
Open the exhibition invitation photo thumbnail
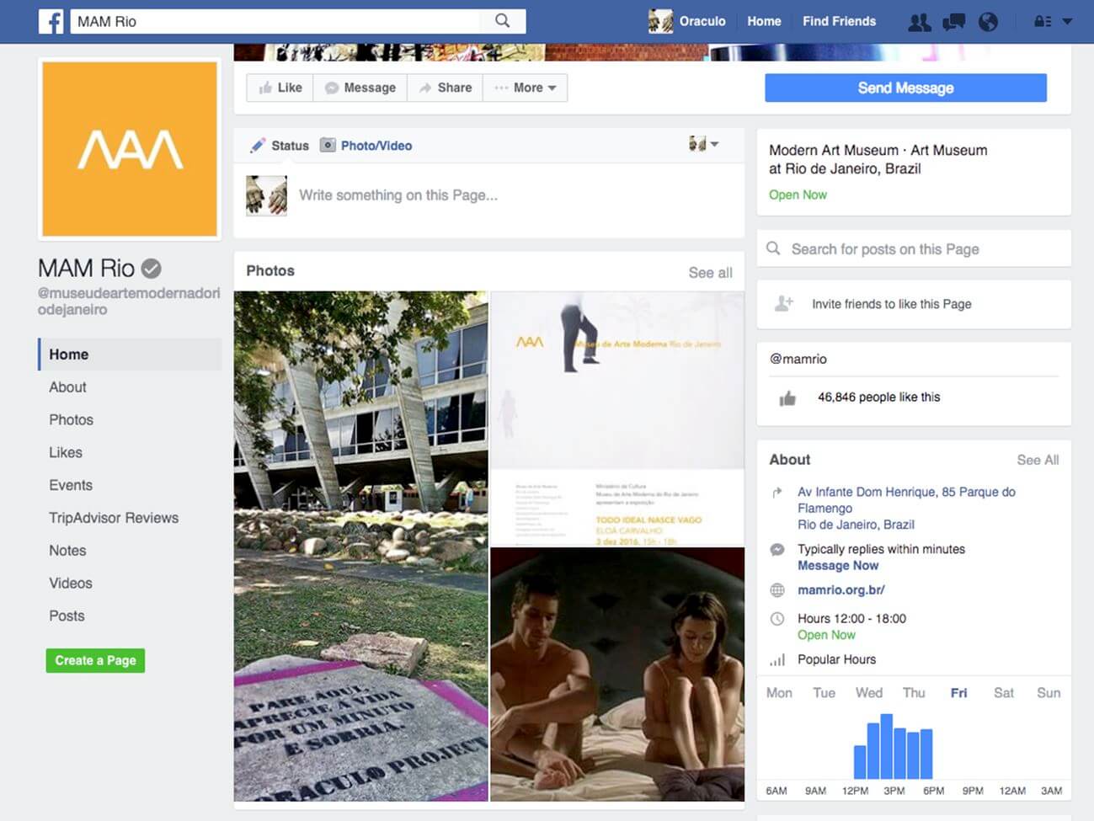point(617,418)
